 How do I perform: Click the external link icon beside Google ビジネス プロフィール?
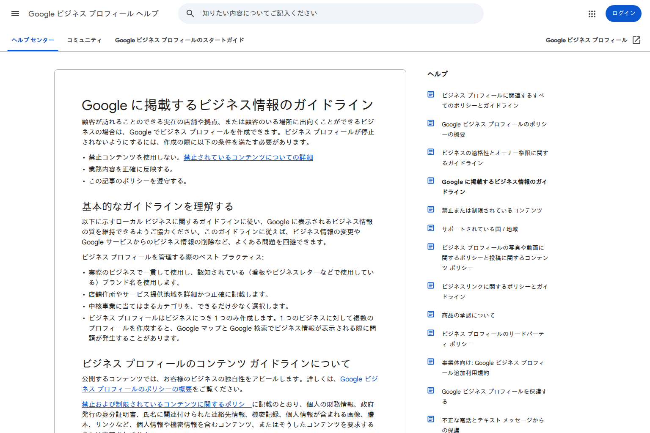tap(636, 40)
